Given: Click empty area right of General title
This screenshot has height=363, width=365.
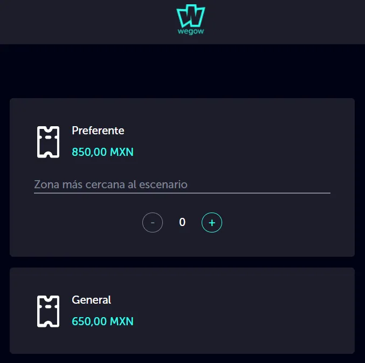Looking at the screenshot, I should (243, 300).
